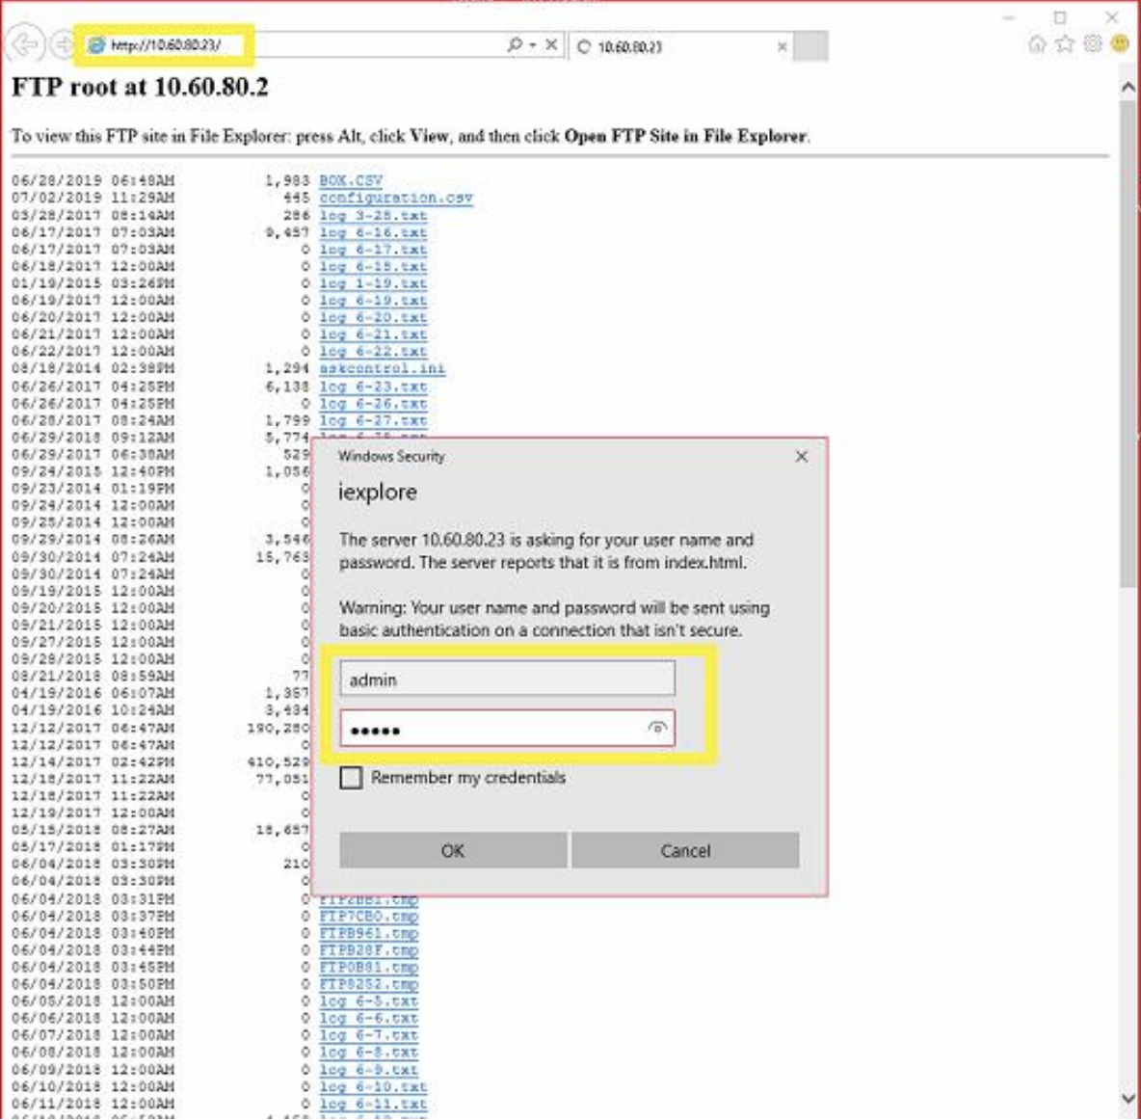The height and width of the screenshot is (1120, 1141).
Task: Open the Home page icon
Action: [1037, 44]
